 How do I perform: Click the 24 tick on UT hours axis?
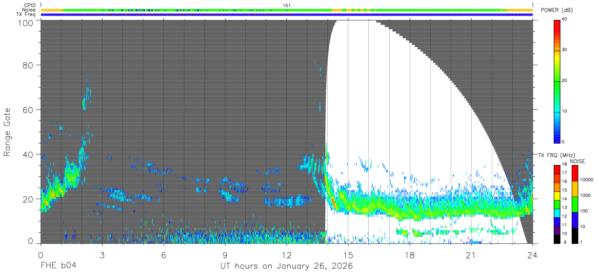(x=533, y=255)
